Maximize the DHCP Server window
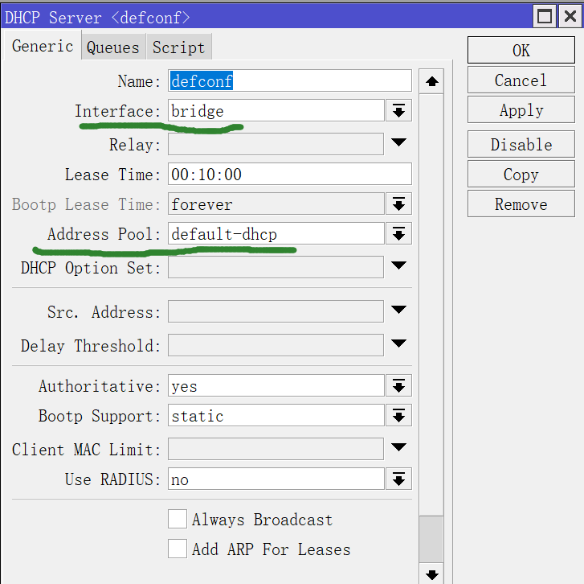Image resolution: width=584 pixels, height=584 pixels. [545, 16]
